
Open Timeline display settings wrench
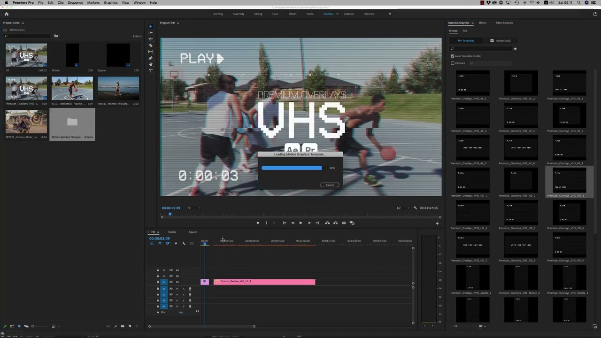[x=184, y=244]
